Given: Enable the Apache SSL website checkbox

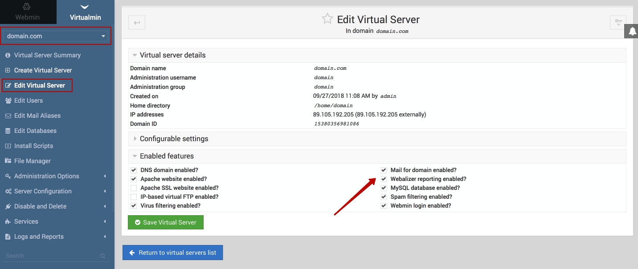Looking at the screenshot, I should 133,188.
